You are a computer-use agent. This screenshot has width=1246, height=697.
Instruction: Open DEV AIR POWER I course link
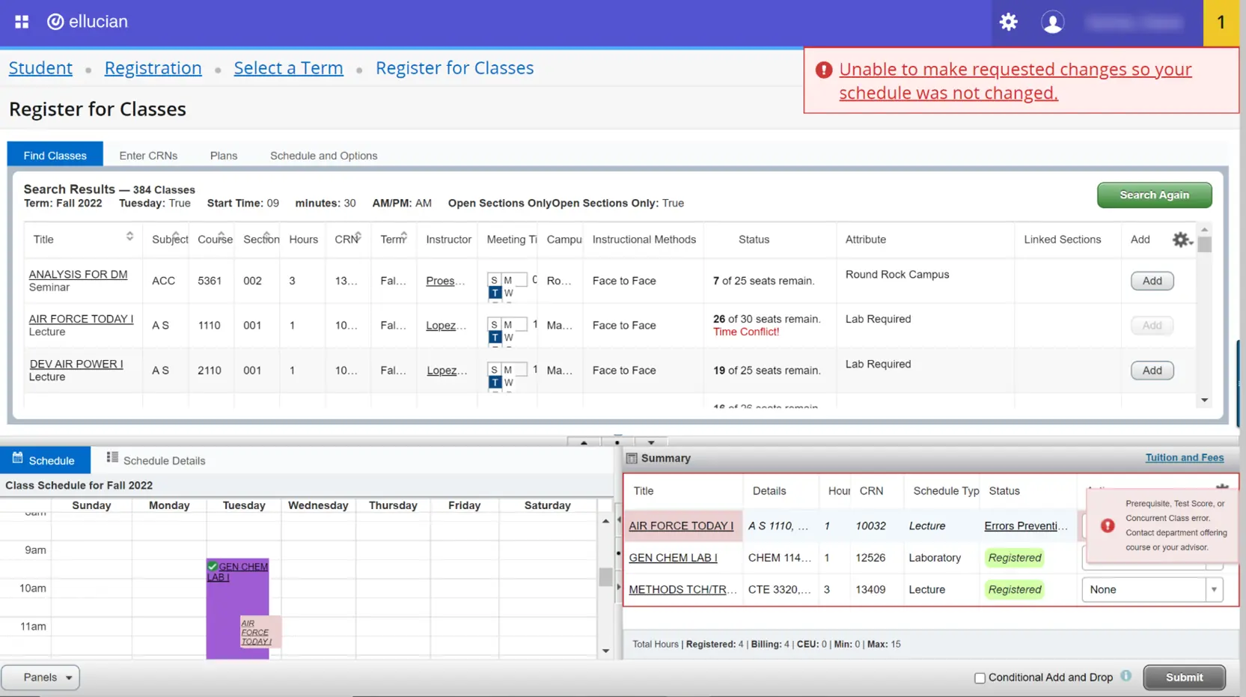coord(76,364)
